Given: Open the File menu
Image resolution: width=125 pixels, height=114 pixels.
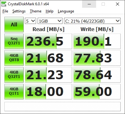Looking at the screenshot, I should point(5,11).
